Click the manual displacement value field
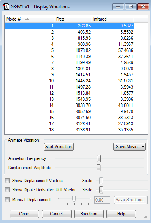The width and height of the screenshot is (151, 223). tap(102, 200)
